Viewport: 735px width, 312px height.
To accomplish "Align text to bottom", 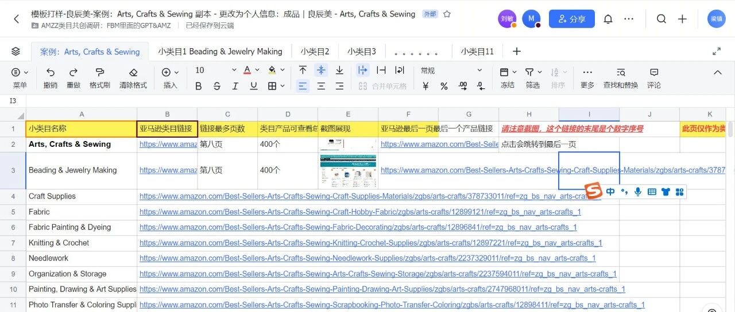I will point(339,70).
